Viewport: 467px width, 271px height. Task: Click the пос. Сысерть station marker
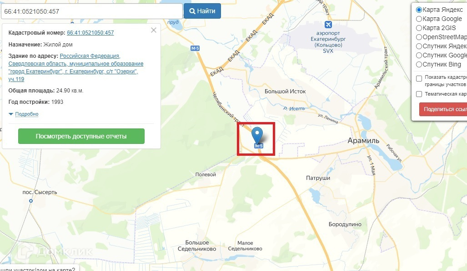[x=30, y=201]
